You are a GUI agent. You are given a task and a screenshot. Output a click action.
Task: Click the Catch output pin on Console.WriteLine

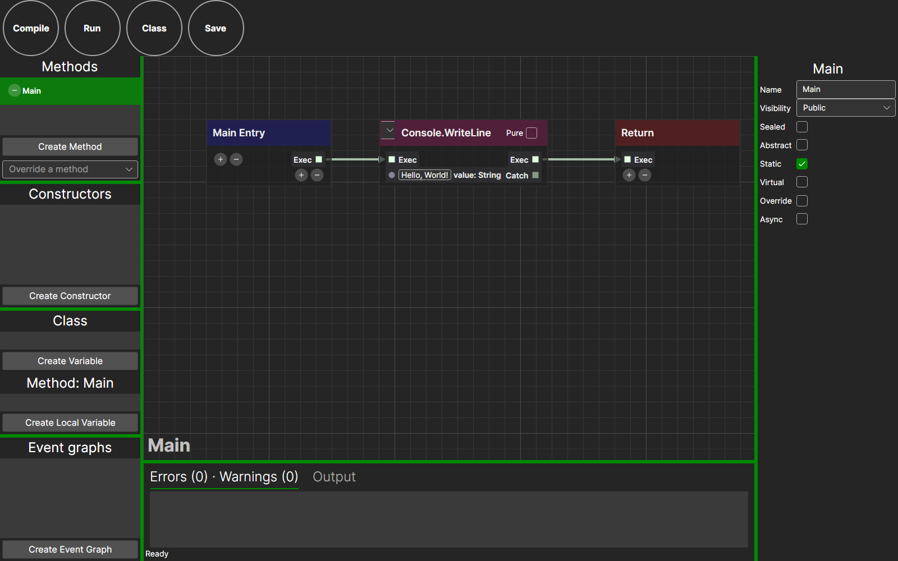coord(535,175)
